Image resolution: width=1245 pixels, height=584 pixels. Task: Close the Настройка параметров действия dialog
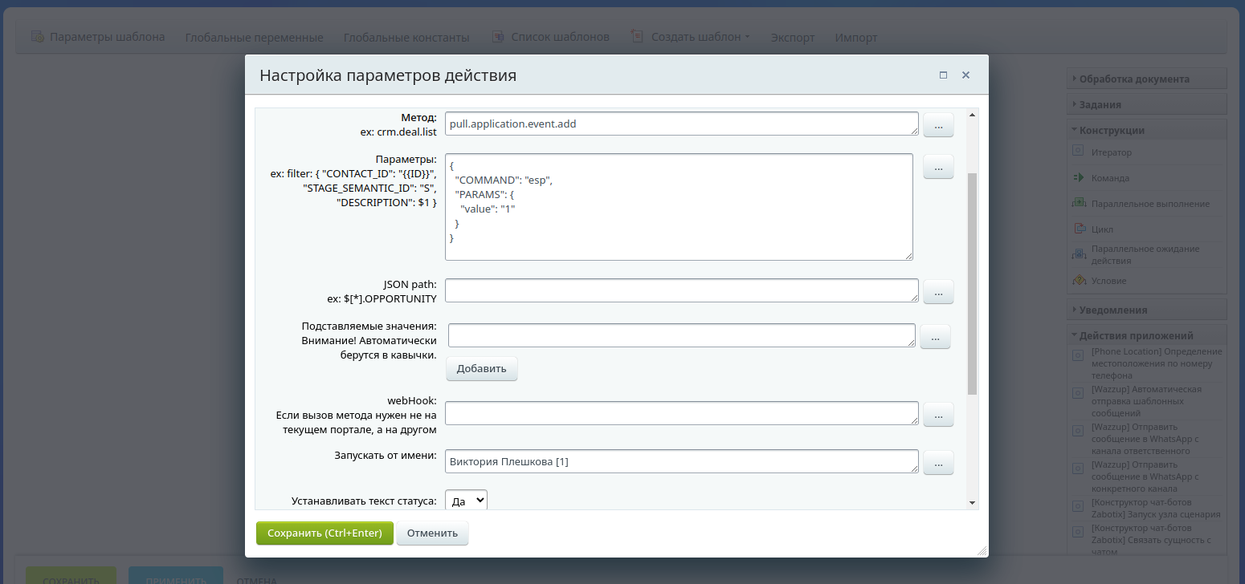[x=965, y=75]
